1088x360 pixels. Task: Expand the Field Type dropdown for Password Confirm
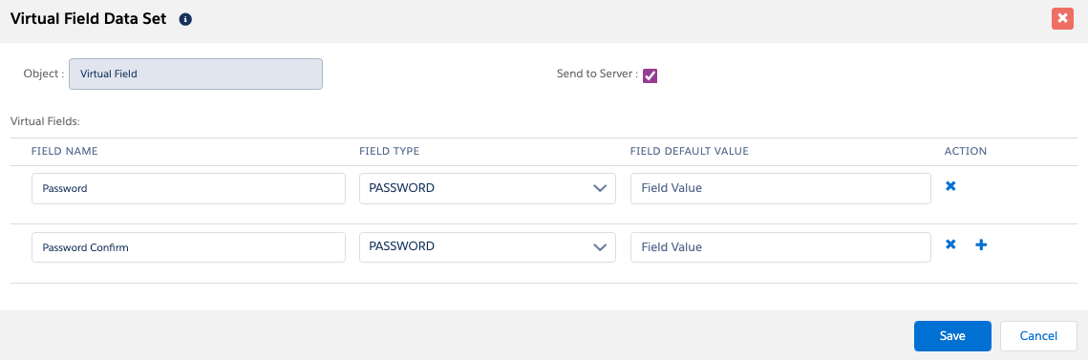[x=487, y=247]
